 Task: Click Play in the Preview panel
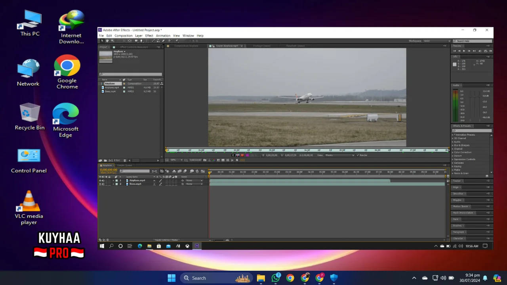(x=464, y=51)
